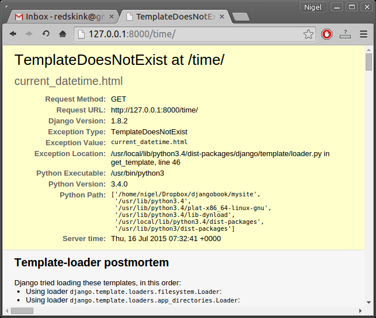Viewport: 376px width, 318px height.
Task: Open a new browser tab
Action: point(240,17)
